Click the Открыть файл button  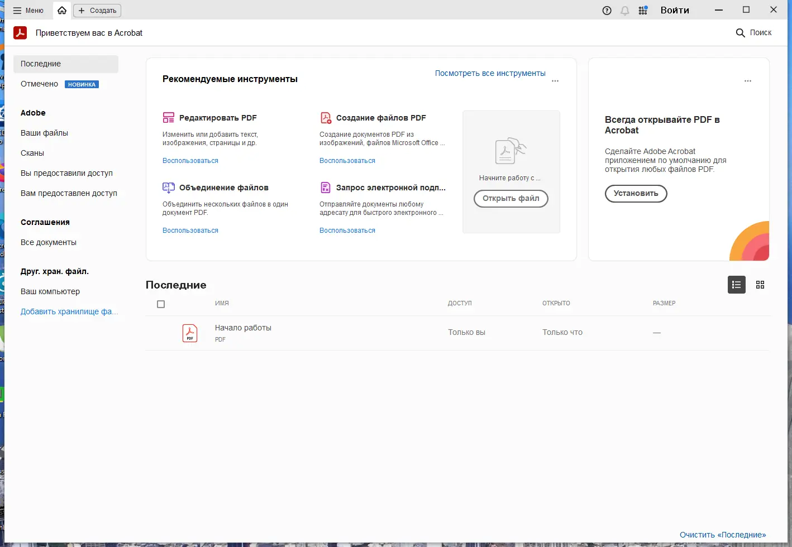coord(511,199)
